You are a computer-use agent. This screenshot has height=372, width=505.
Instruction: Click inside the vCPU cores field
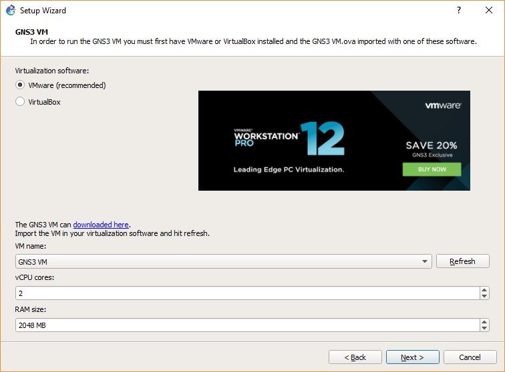point(247,293)
